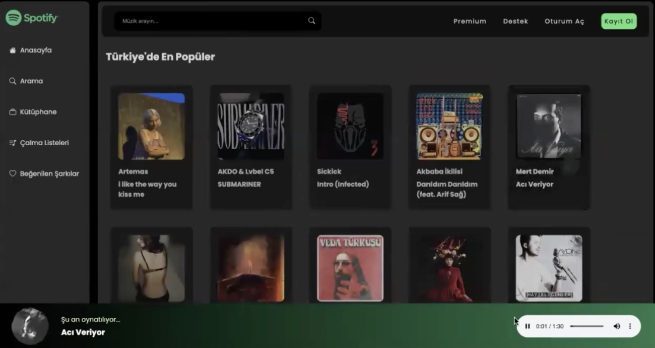Select the woman's bare back album cover
This screenshot has width=655, height=348.
click(152, 268)
